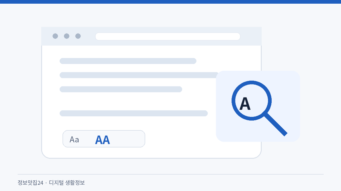Click the 정보맛집24 footer text
This screenshot has width=341, height=191.
click(30, 183)
